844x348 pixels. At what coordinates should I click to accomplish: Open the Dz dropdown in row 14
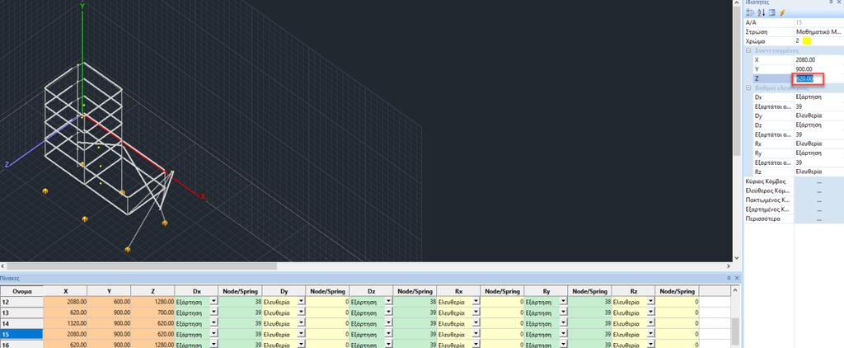click(389, 322)
